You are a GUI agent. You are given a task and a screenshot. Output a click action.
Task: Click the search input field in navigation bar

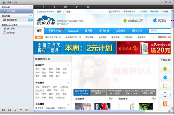[160, 31]
